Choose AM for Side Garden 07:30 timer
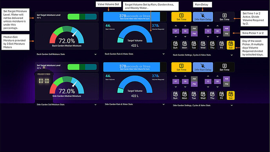This screenshot has height=152, width=270. click(194, 79)
